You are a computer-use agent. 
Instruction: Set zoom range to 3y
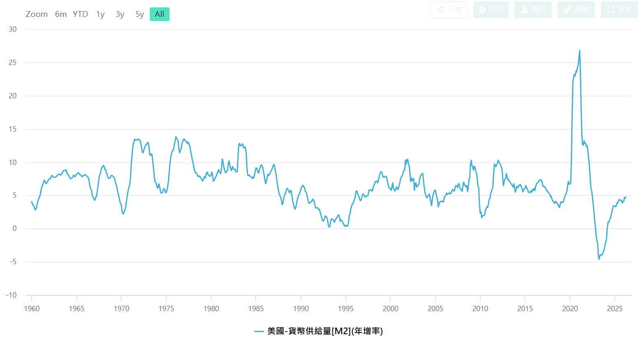(120, 14)
